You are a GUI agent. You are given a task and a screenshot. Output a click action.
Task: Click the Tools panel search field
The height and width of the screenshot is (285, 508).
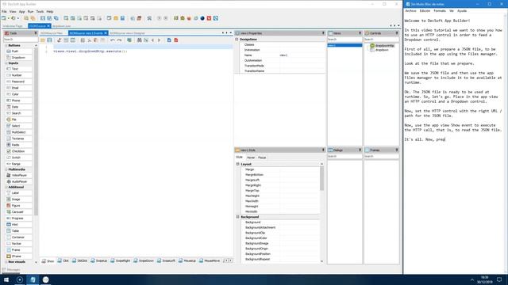pos(21,40)
